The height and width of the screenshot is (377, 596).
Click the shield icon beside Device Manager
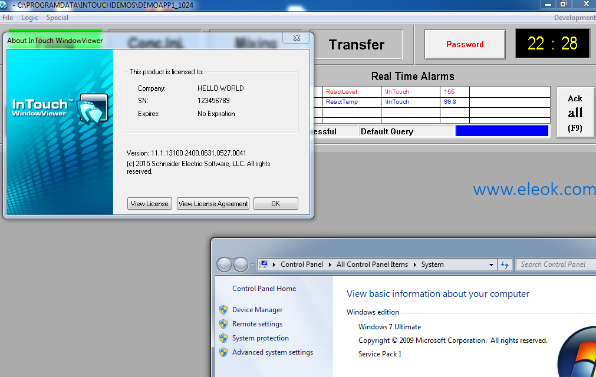click(x=223, y=310)
